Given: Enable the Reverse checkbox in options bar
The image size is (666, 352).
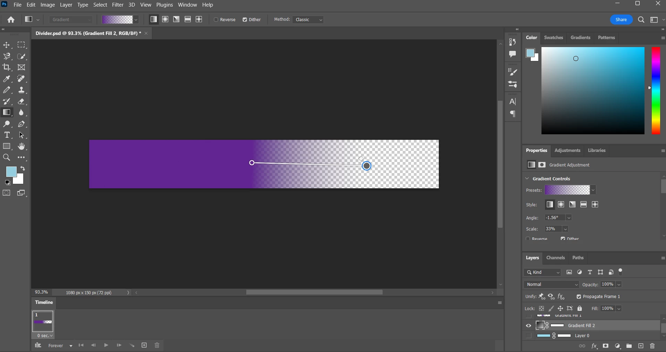Looking at the screenshot, I should pos(216,20).
